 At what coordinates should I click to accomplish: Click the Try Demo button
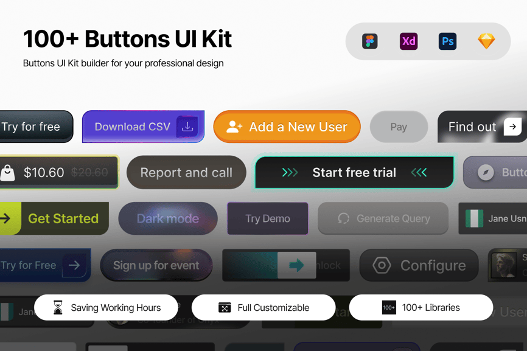coord(268,218)
